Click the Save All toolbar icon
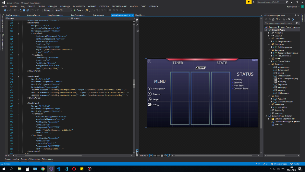The width and height of the screenshot is (305, 172). click(x=27, y=10)
